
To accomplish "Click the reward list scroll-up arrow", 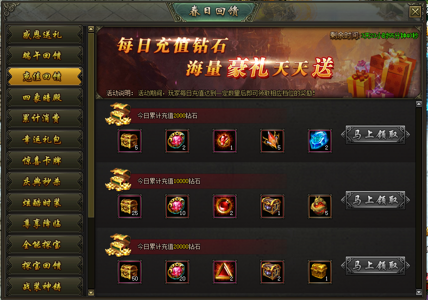I will pos(418,104).
